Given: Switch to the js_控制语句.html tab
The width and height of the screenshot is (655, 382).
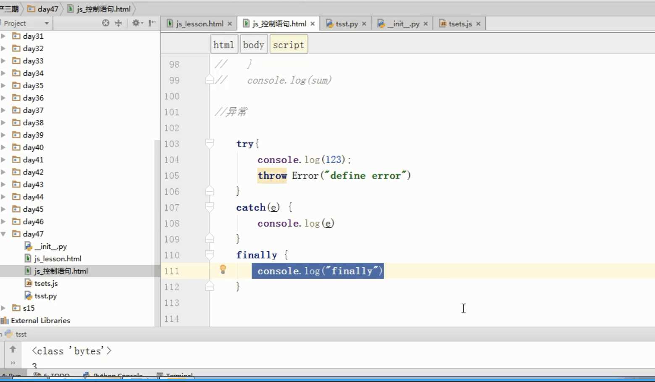Looking at the screenshot, I should [x=279, y=24].
